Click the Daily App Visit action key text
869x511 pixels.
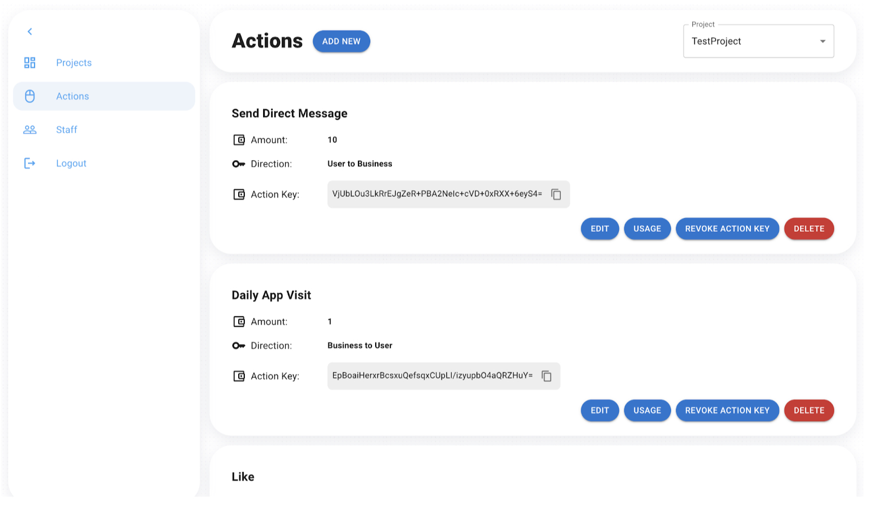(x=432, y=376)
